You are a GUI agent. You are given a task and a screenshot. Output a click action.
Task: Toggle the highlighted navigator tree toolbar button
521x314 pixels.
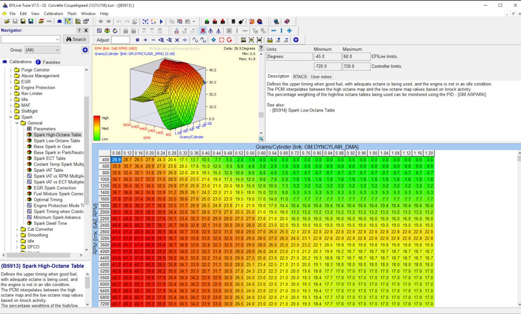click(x=68, y=21)
